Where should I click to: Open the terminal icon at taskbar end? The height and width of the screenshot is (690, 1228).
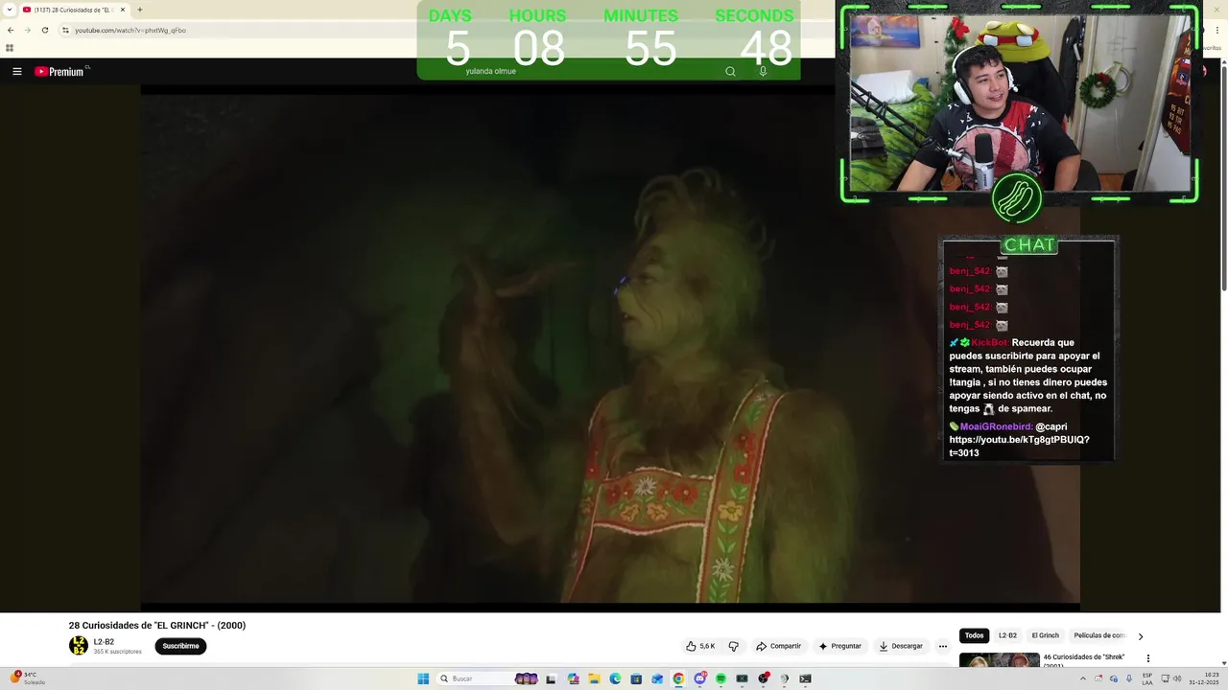click(805, 678)
